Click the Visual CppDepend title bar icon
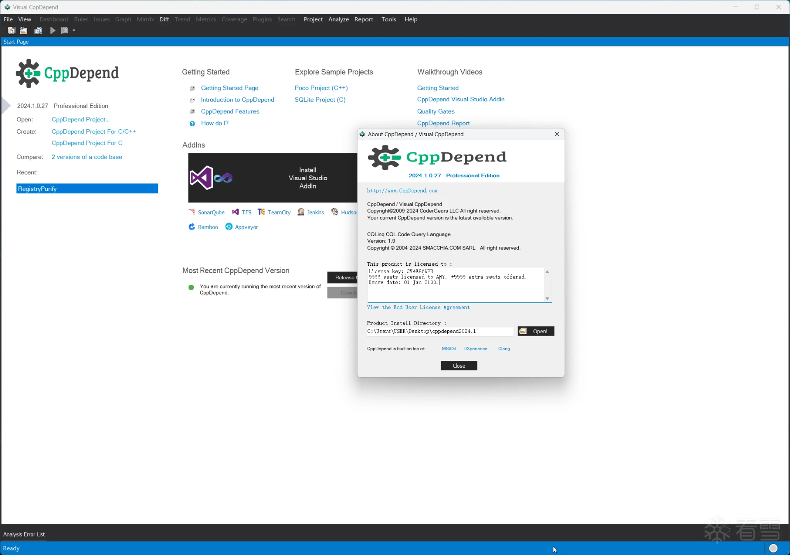The width and height of the screenshot is (790, 555). 7,7
